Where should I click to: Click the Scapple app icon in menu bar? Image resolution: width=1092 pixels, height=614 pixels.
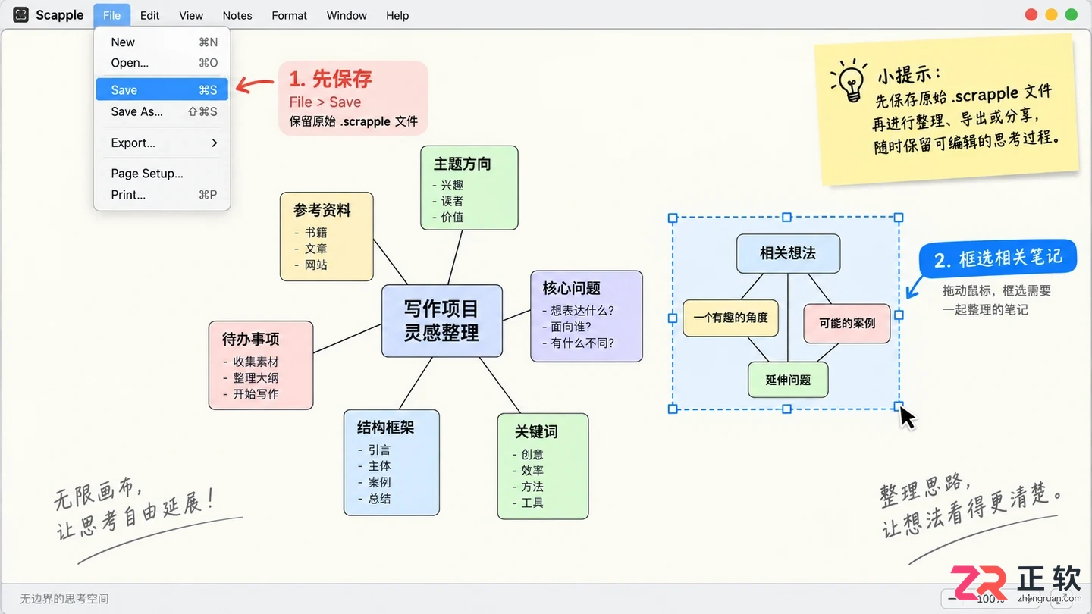(21, 15)
